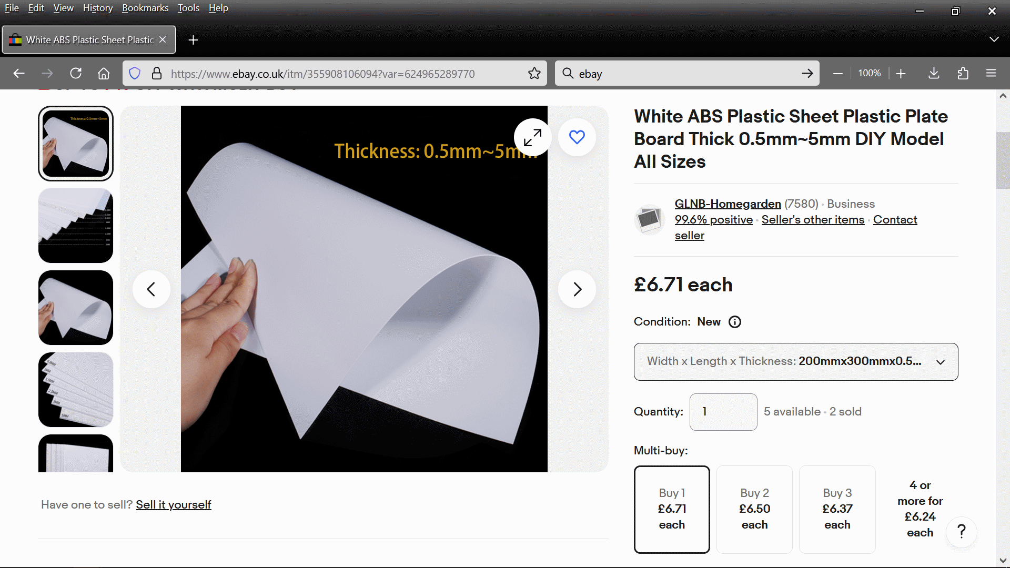Viewport: 1010px width, 568px height.
Task: Bookmark this page with the star icon
Action: (534, 74)
